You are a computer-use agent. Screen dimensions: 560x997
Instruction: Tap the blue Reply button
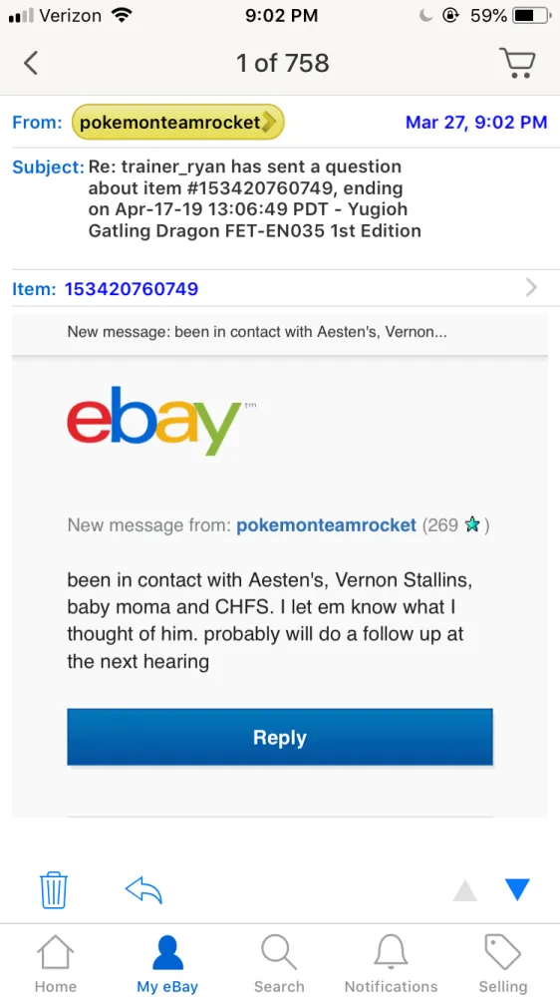[x=280, y=737]
